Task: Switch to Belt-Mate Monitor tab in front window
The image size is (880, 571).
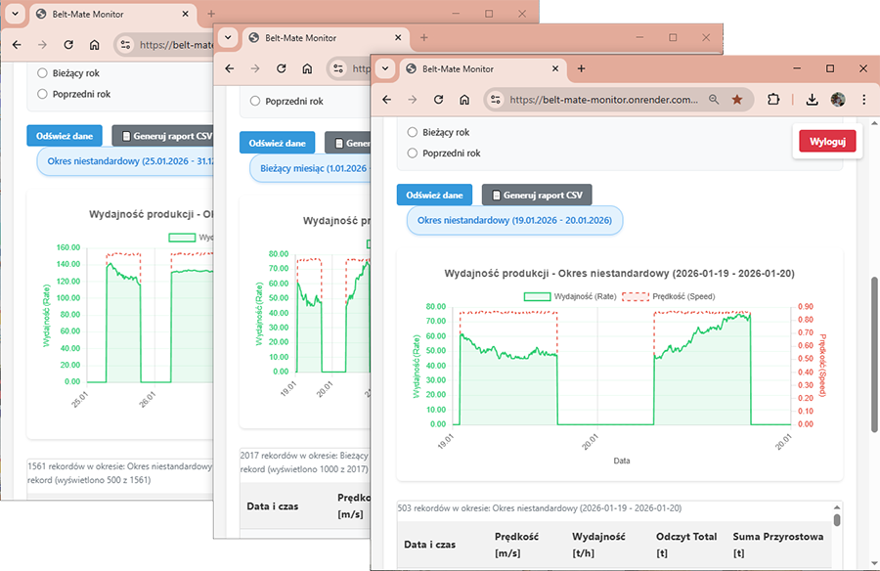Action: [469, 69]
